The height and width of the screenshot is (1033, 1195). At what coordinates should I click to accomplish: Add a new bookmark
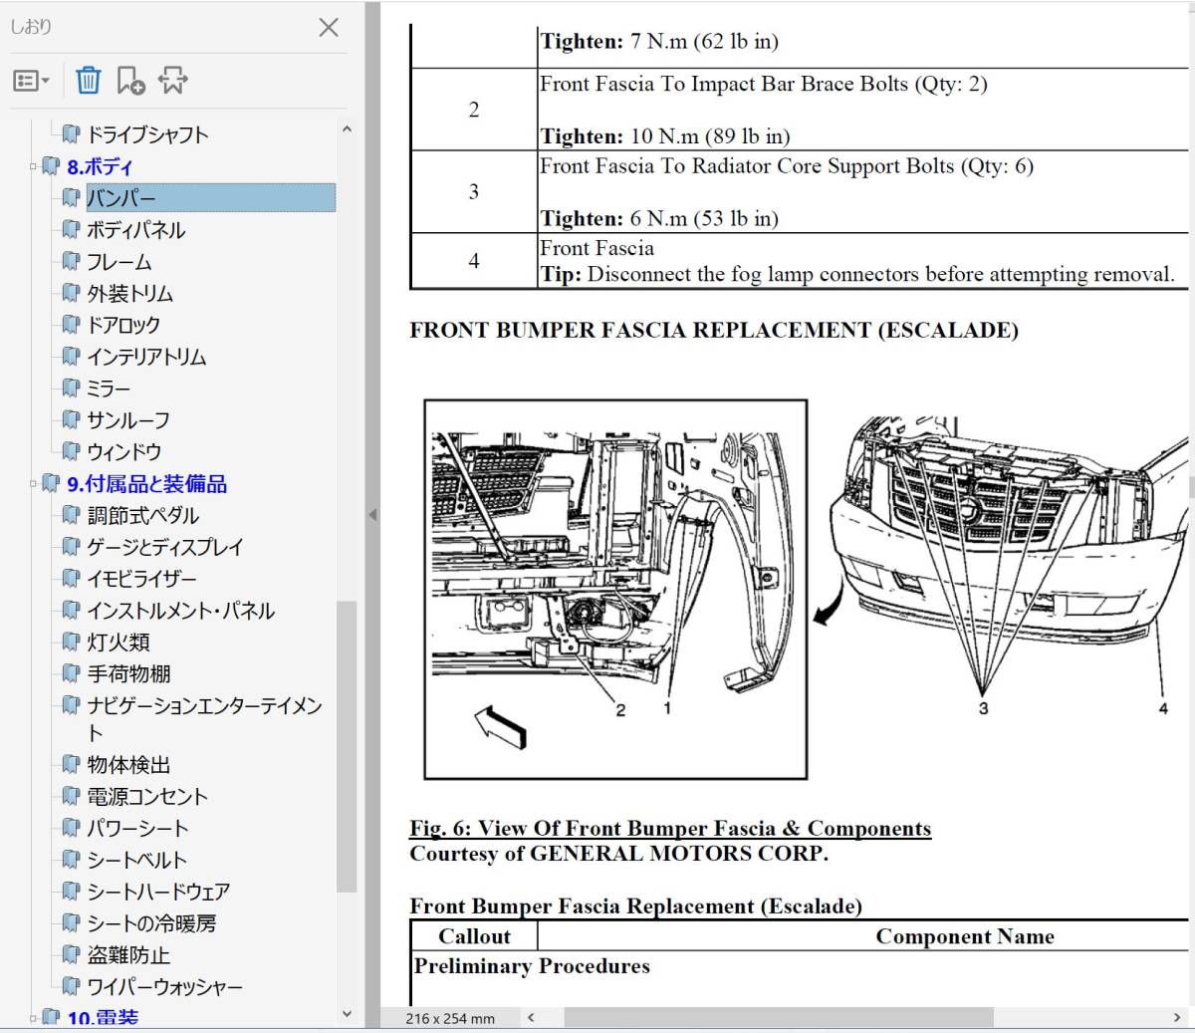pos(130,80)
